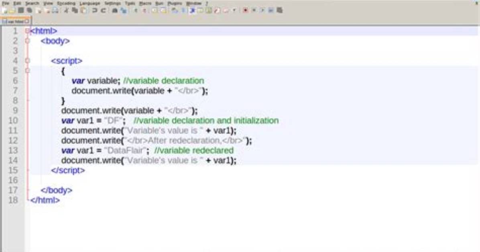Image resolution: width=480 pixels, height=252 pixels.
Task: Save the document with the Save icon
Action: (x=21, y=10)
